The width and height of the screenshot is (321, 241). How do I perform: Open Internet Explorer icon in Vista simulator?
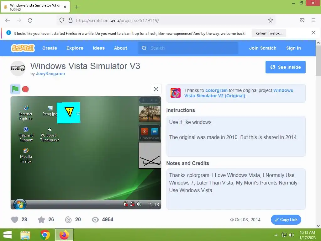(26, 113)
